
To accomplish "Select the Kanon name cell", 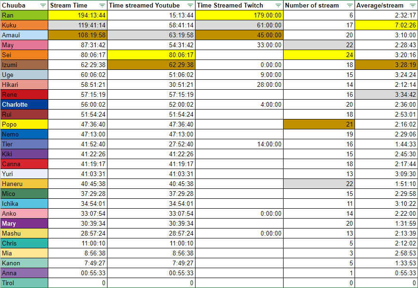I will click(24, 263).
